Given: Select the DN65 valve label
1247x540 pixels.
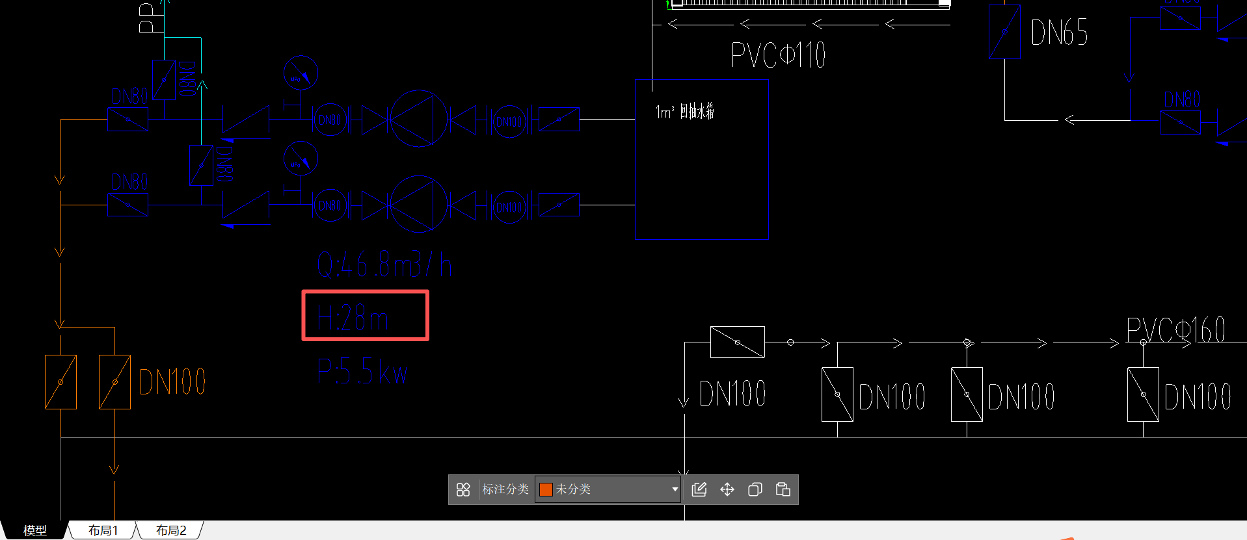Looking at the screenshot, I should pos(1059,32).
